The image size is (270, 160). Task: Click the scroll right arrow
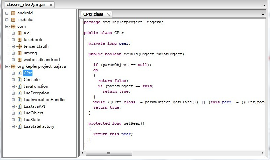[x=262, y=153]
